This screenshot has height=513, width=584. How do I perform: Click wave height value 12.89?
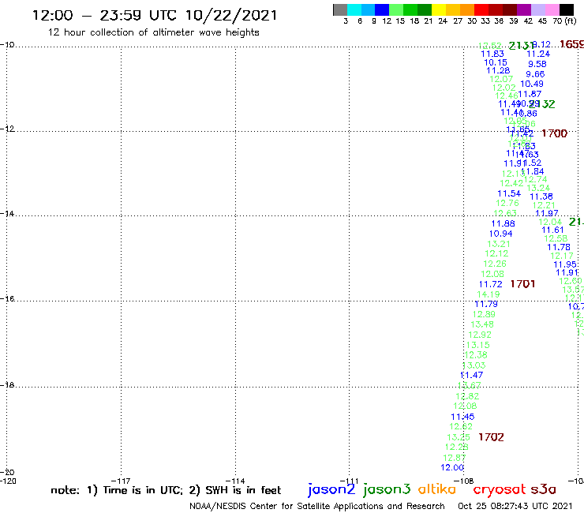tap(484, 314)
